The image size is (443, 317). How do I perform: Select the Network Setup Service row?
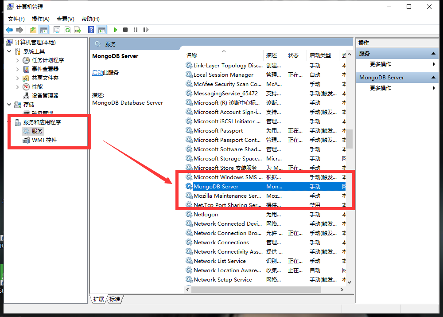pyautogui.click(x=265, y=280)
